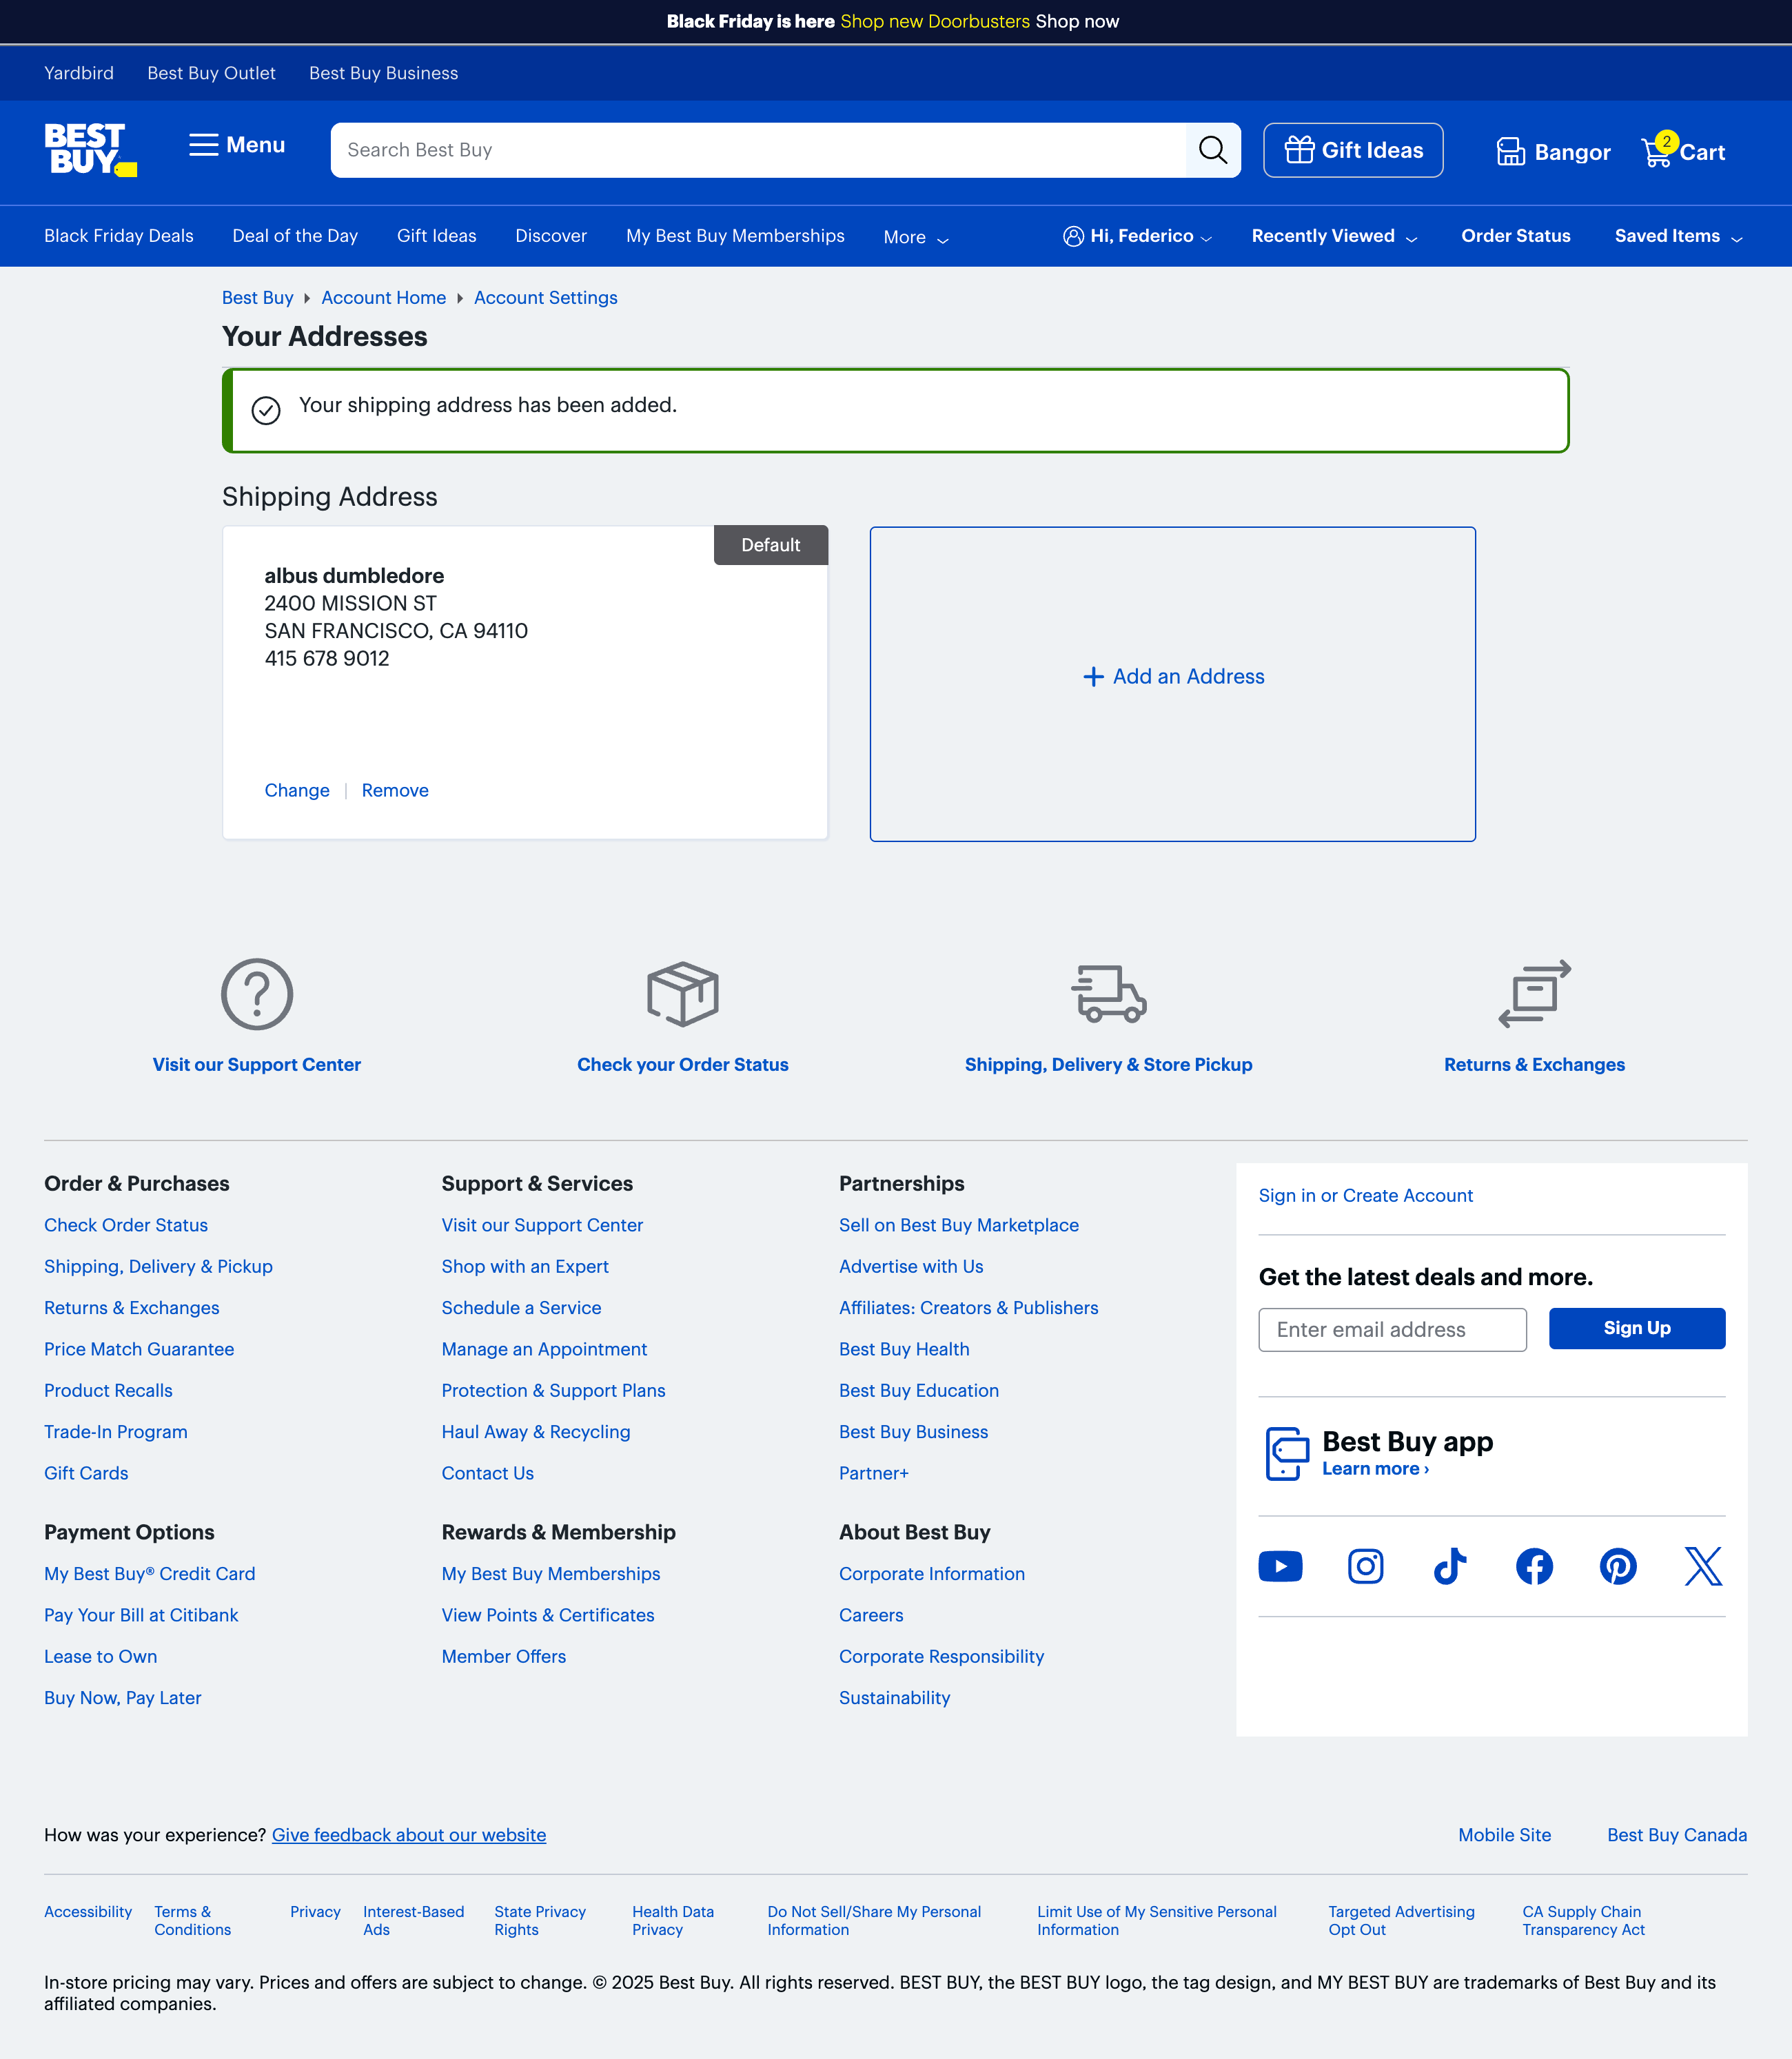Click the Best Buy logo

click(x=88, y=150)
